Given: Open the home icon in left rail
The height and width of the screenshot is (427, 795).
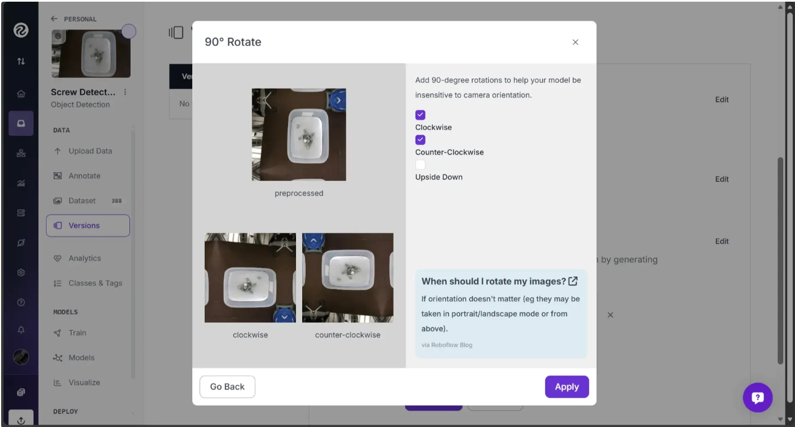Looking at the screenshot, I should (x=21, y=94).
